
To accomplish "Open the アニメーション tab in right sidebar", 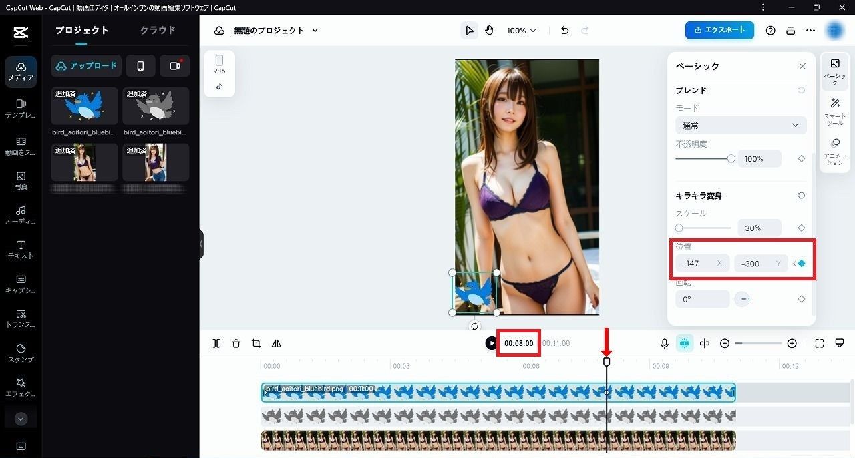I will tap(835, 152).
